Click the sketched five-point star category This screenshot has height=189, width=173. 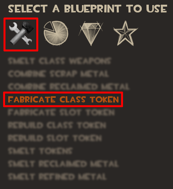click(x=125, y=34)
